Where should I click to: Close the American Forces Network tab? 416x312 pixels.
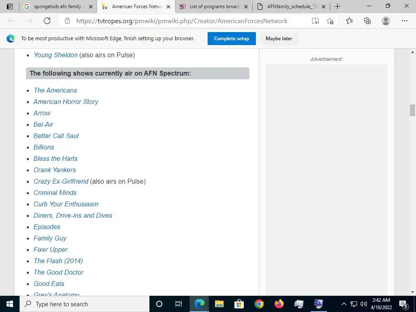pyautogui.click(x=168, y=6)
